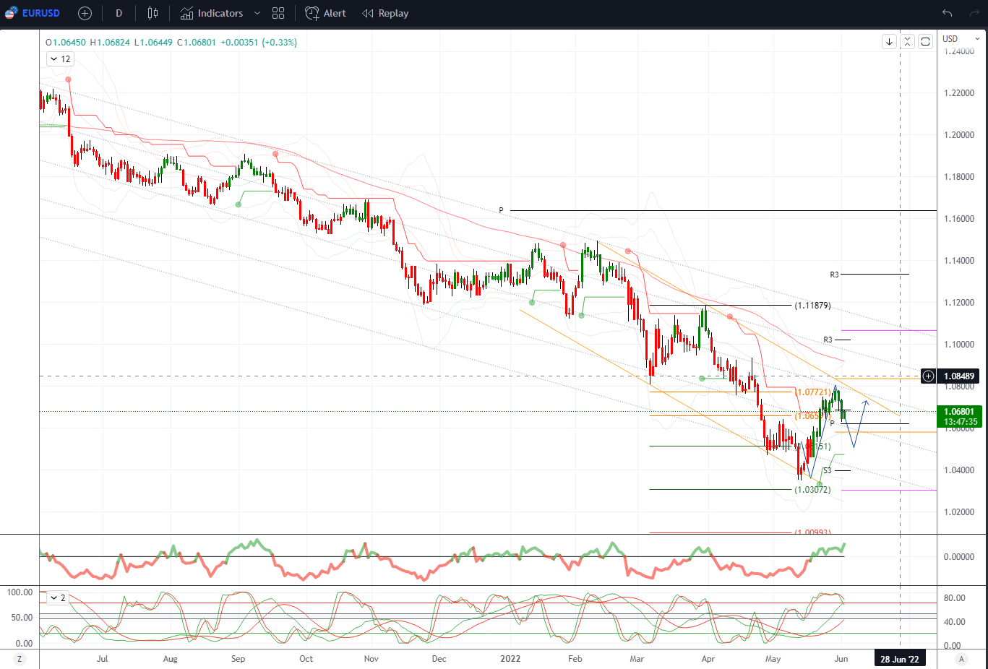Collapse the pane with the arrows icon
This screenshot has height=669, width=988.
coord(907,42)
